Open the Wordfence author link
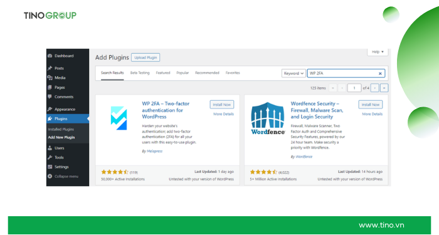The image size is (439, 235). coord(304,157)
